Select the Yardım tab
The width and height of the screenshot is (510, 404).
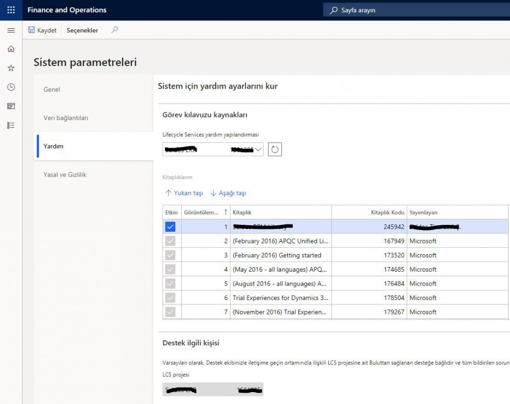click(94, 146)
